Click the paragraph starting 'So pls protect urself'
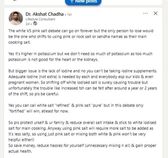 (x=82, y=131)
